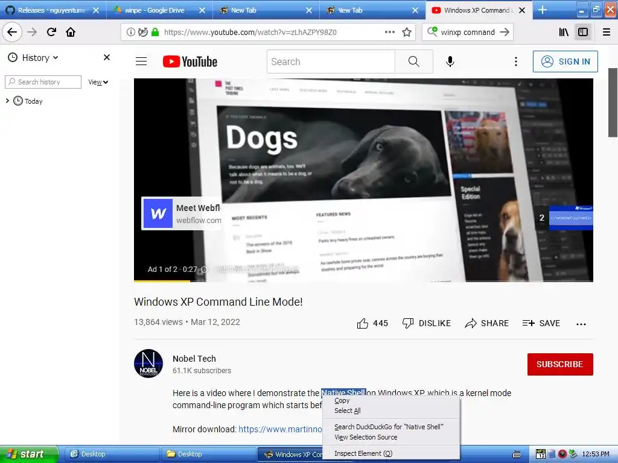The width and height of the screenshot is (618, 463).
Task: Choose Copy from the context menu
Action: [390, 400]
